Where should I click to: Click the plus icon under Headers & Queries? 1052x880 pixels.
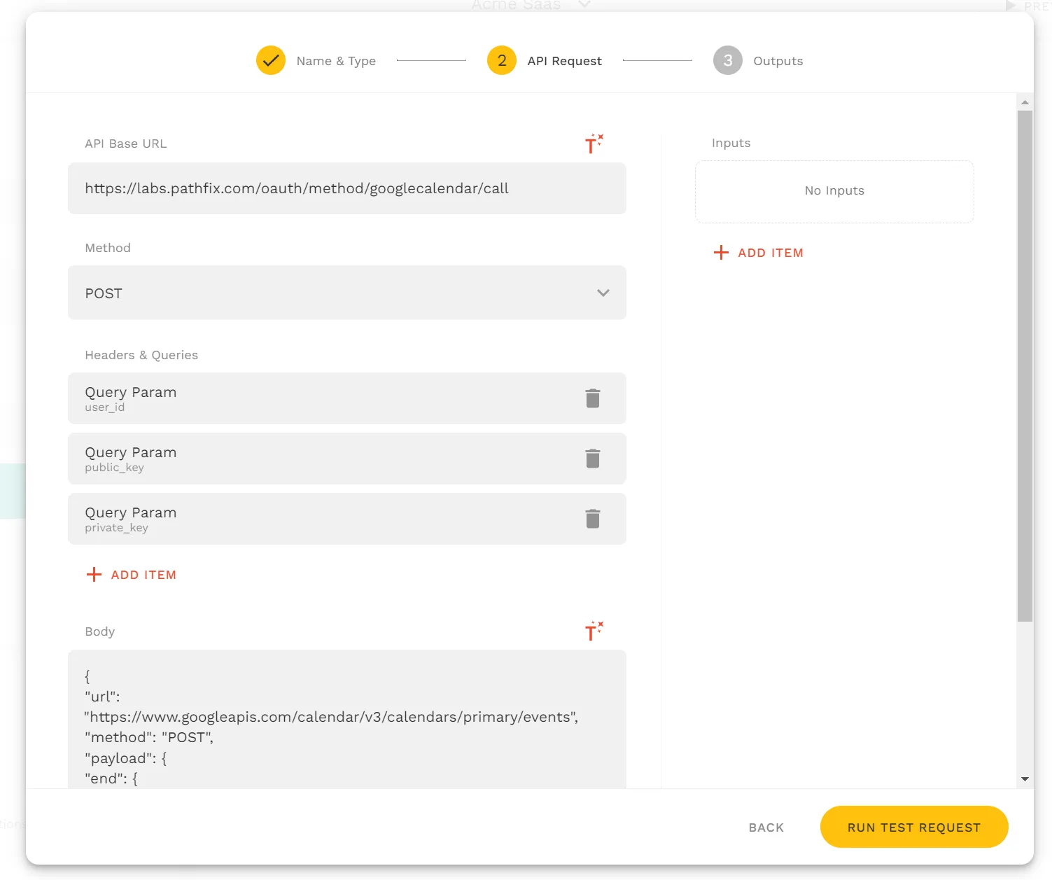tap(94, 575)
